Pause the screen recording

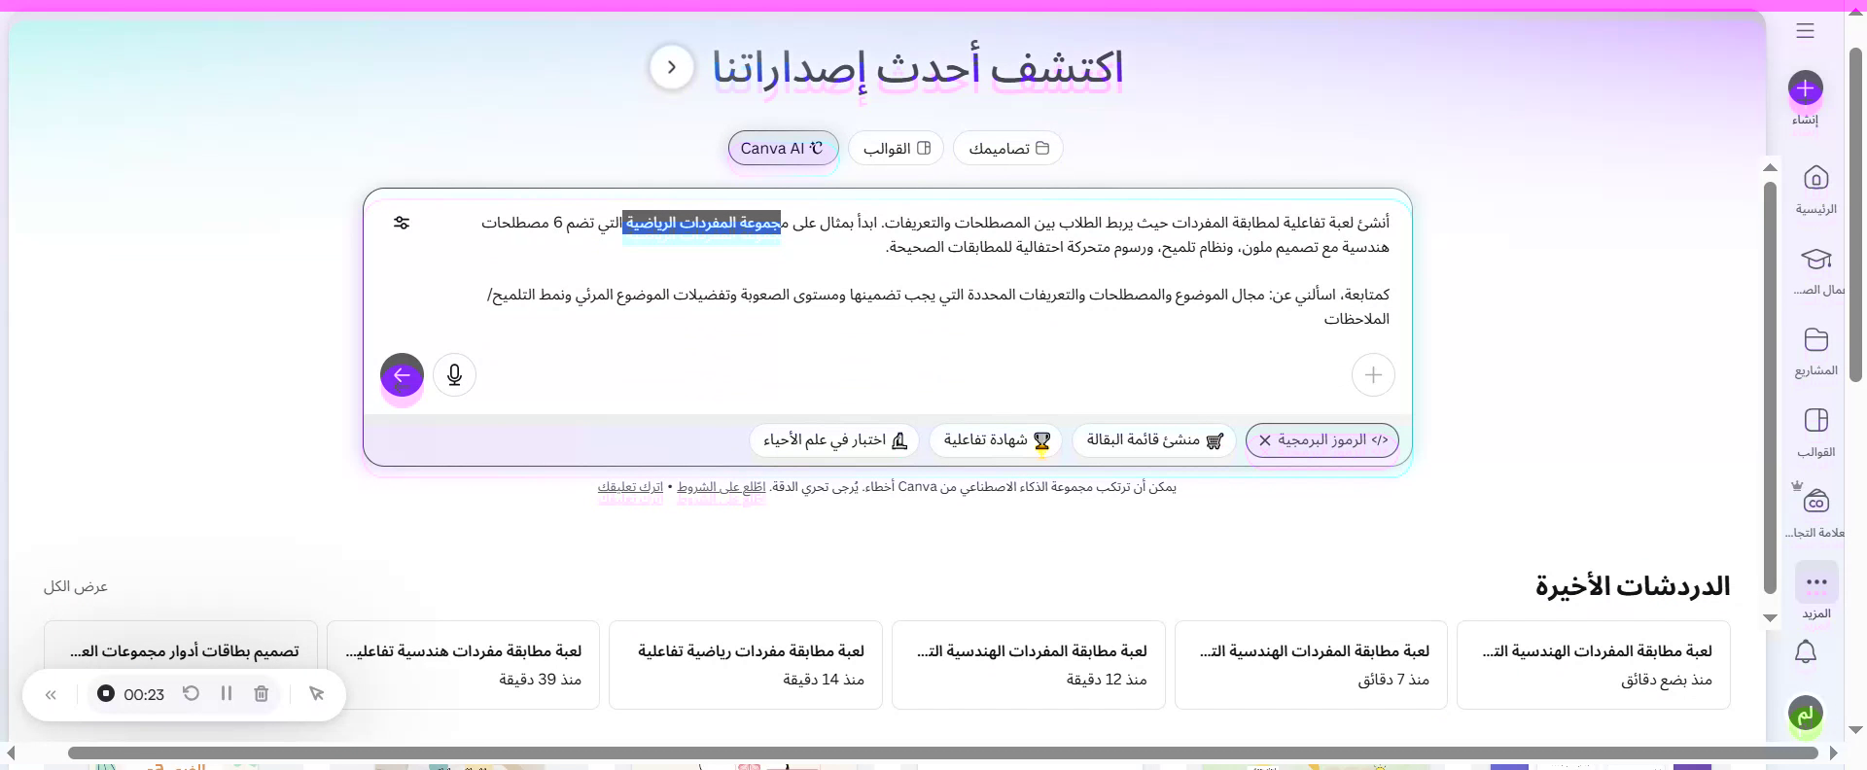[x=227, y=693]
